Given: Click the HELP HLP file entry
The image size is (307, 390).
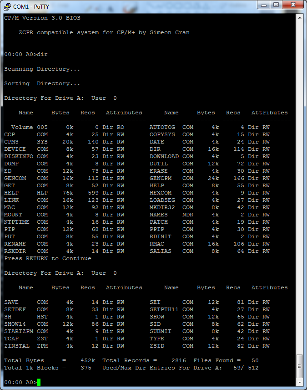Looking at the screenshot, I should click(26, 193).
